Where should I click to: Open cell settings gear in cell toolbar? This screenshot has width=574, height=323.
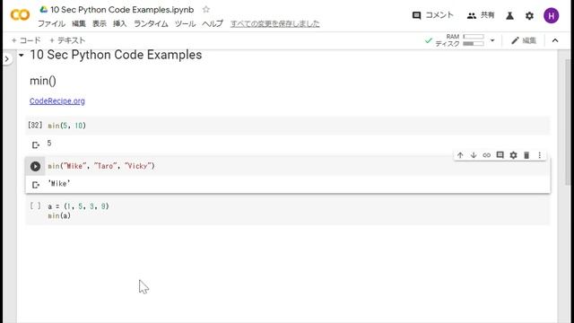[x=513, y=155]
